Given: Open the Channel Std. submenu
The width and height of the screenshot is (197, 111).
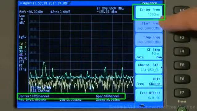Looking at the screenshot, I should tap(149, 67).
